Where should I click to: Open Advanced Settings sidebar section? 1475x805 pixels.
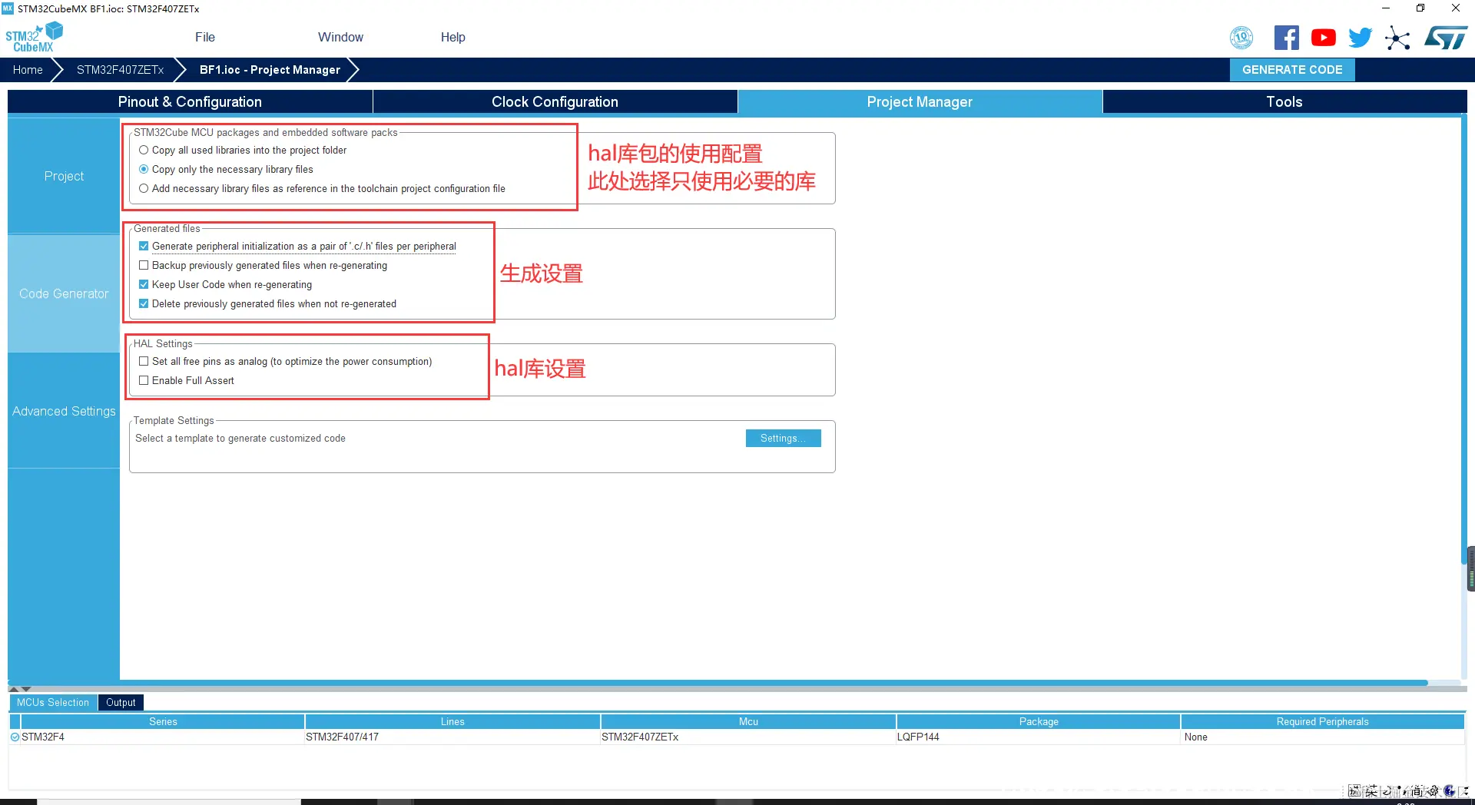click(x=64, y=411)
